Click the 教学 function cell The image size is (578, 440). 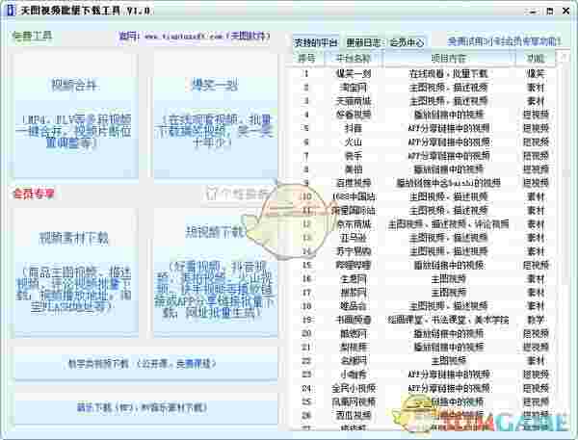(x=536, y=320)
